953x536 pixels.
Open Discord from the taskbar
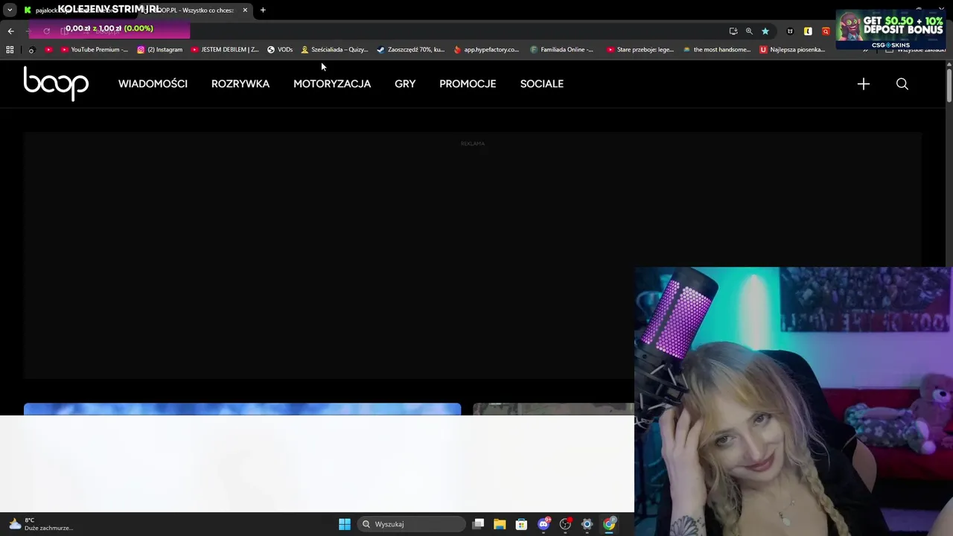point(544,524)
